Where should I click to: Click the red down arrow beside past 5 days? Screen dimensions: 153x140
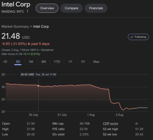coord(29,44)
